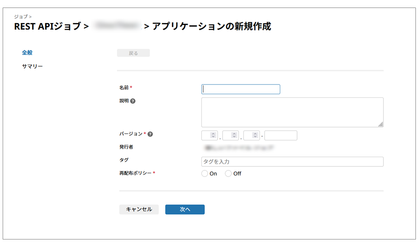The image size is (419, 251).
Task: Click the help icon beside バージョン
Action: click(x=150, y=134)
